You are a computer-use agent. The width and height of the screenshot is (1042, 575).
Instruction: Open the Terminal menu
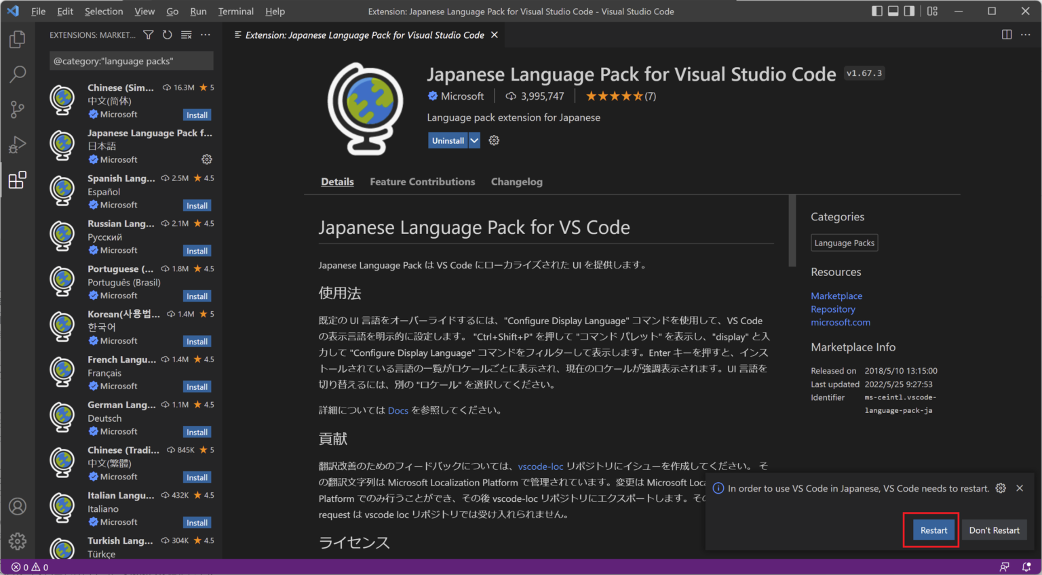click(235, 11)
